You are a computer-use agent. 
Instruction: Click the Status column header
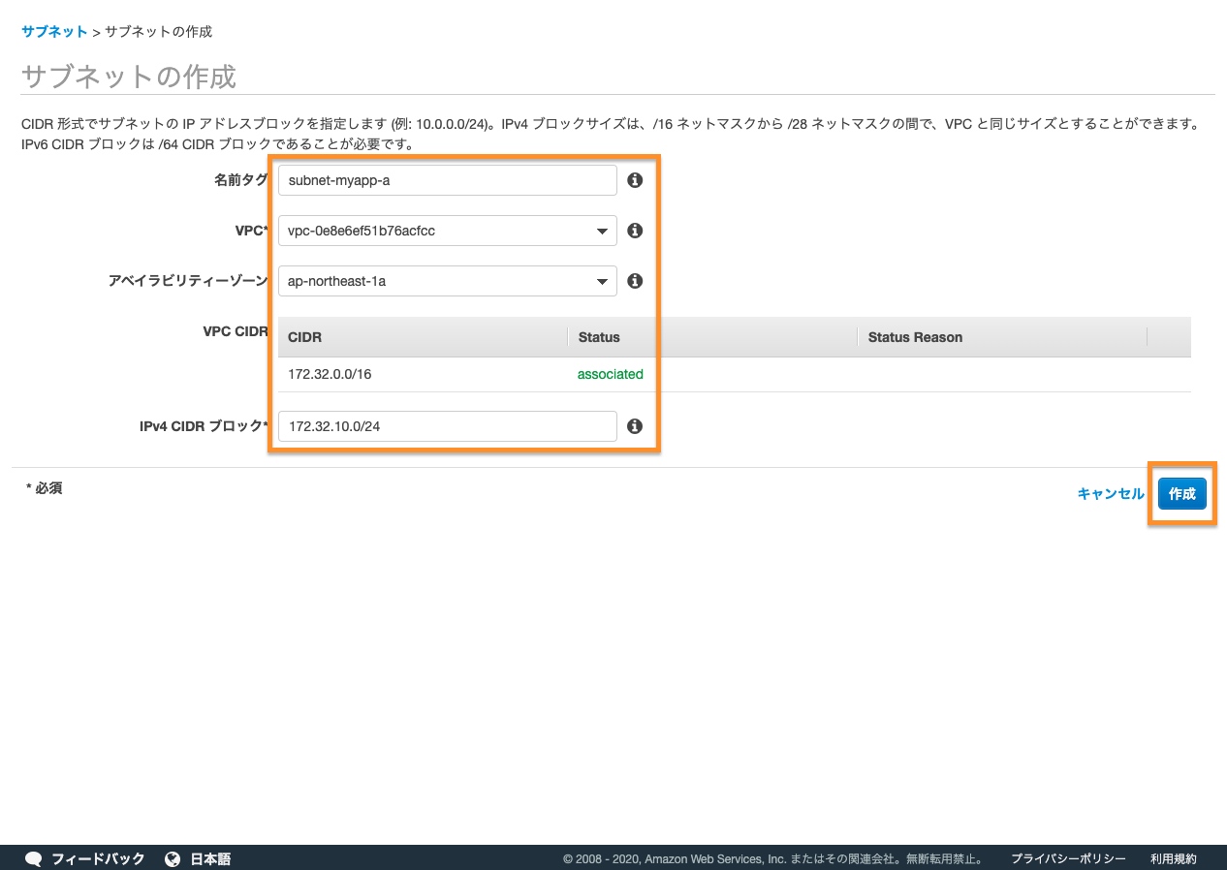(x=599, y=337)
